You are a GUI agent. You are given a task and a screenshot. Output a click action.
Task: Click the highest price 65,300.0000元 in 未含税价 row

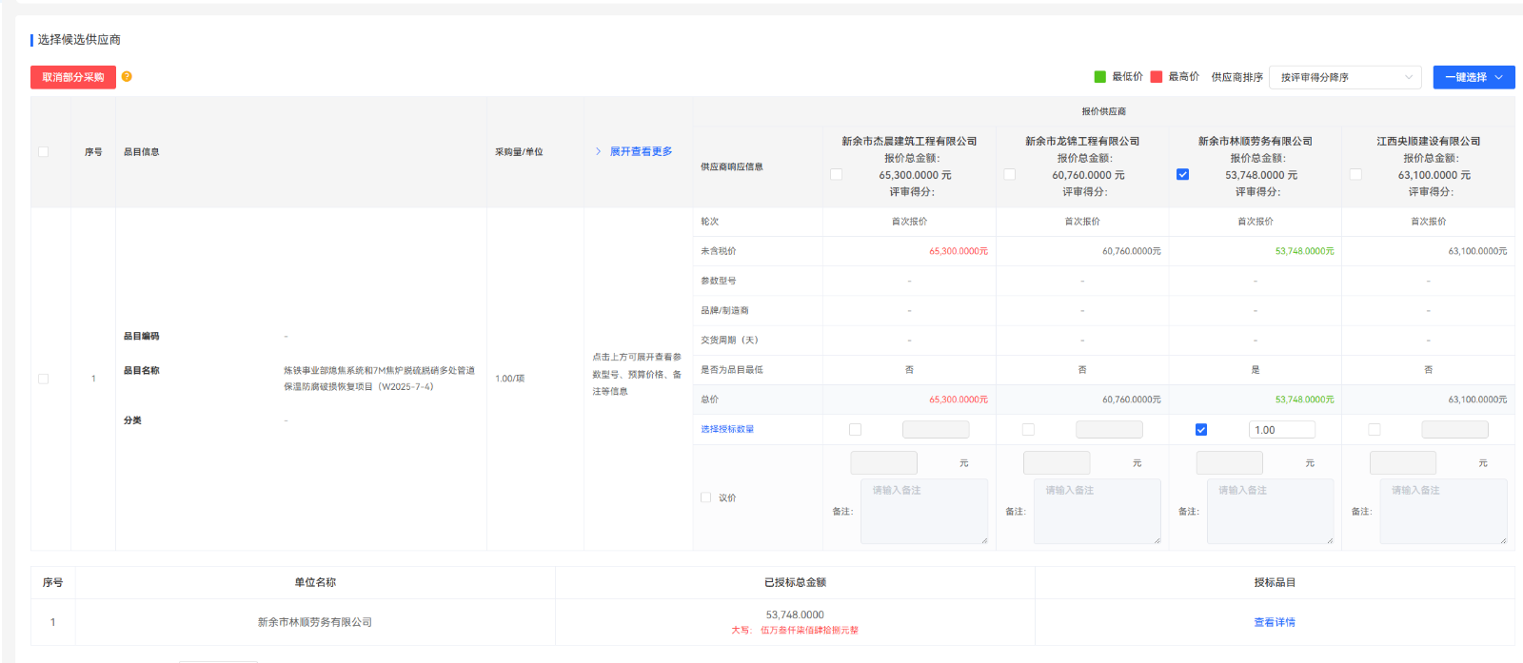click(959, 251)
